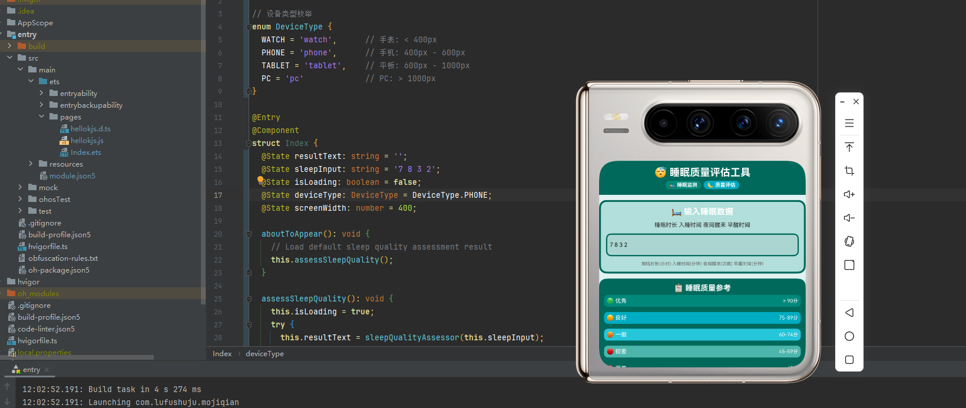Screen dimensions: 966x408
Task: Close the emulator toolbar window
Action: click(x=856, y=102)
